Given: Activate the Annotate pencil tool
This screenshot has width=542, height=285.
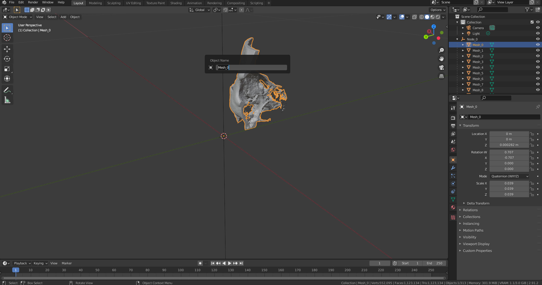Looking at the screenshot, I should point(7,90).
